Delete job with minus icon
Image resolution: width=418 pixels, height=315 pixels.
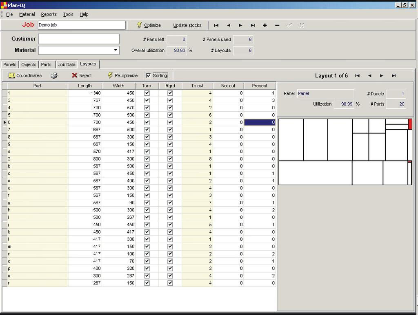coord(277,25)
